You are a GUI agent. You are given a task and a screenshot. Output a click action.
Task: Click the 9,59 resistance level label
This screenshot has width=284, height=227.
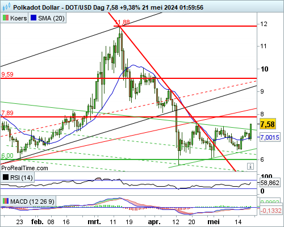pos(7,74)
